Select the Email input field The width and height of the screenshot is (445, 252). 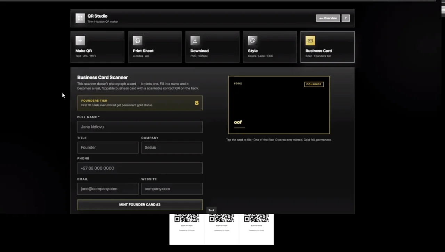point(108,189)
